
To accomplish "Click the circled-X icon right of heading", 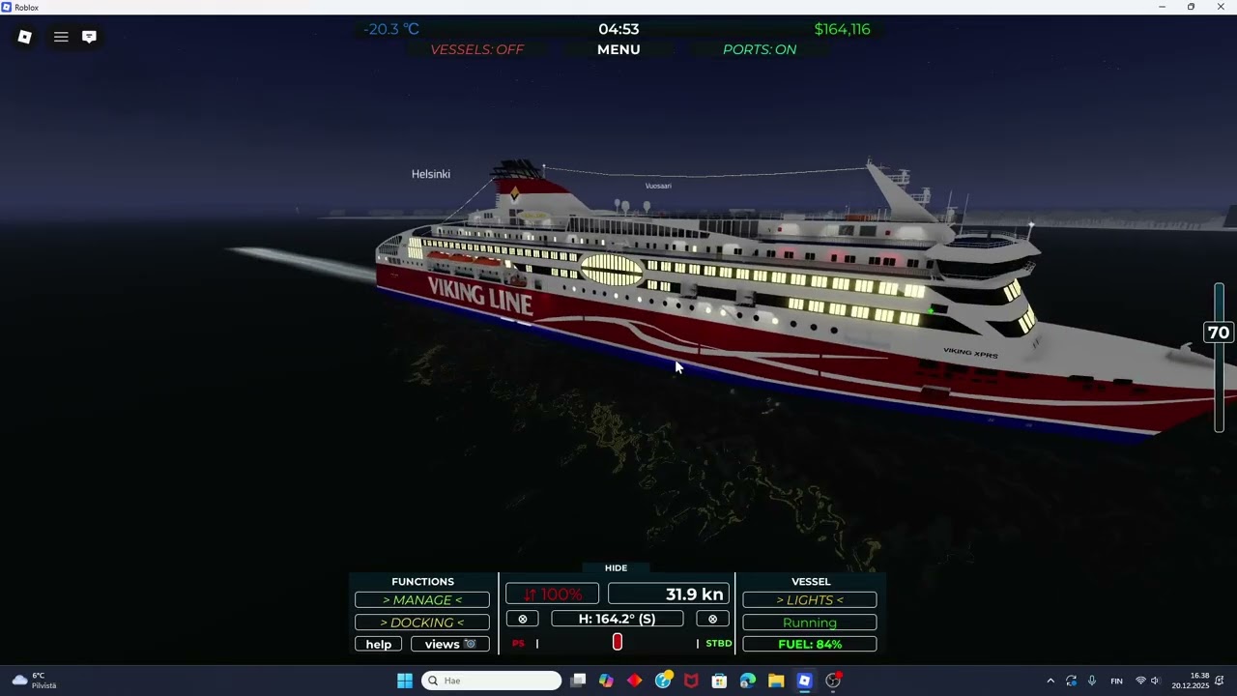I will coord(713,619).
